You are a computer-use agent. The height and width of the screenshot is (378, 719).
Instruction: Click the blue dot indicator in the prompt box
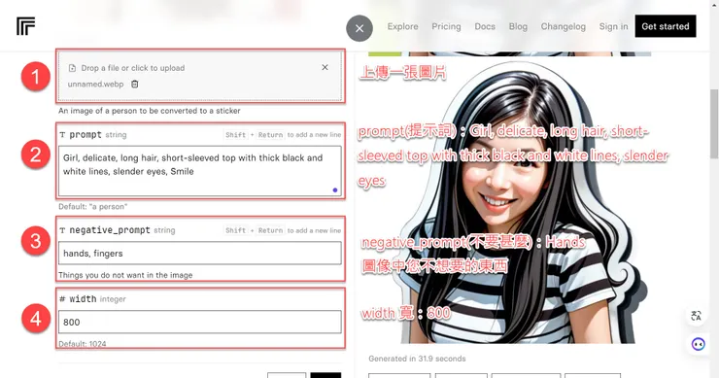(335, 189)
